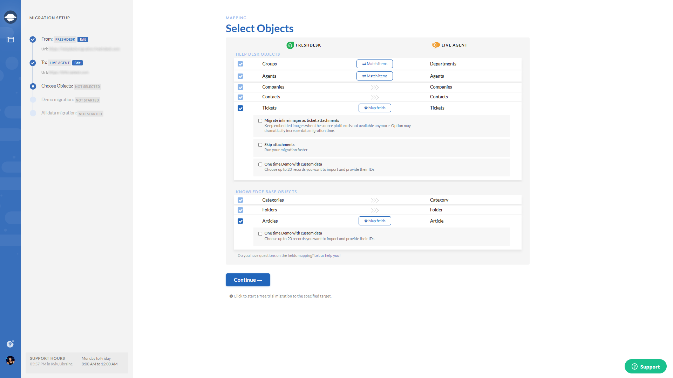Viewport: 673px width, 378px height.
Task: Open the user profile avatar
Action: point(10,360)
